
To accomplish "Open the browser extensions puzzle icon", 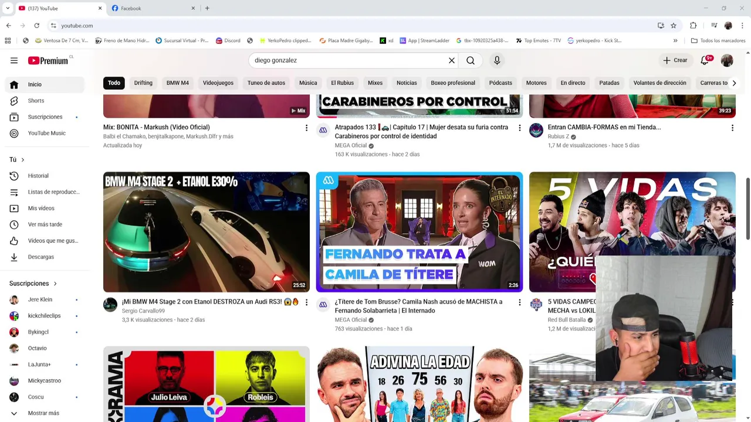I will (x=693, y=26).
